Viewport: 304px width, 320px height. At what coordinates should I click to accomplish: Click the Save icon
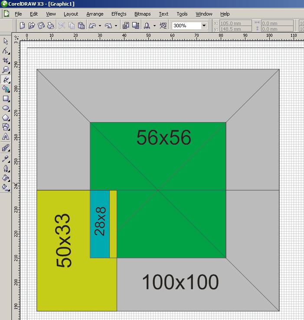pyautogui.click(x=41, y=26)
